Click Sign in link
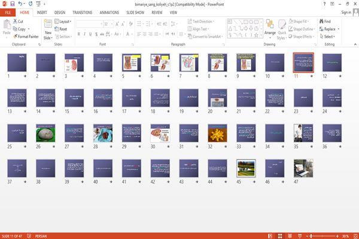Screen dimensions: 359x239 click(x=346, y=13)
